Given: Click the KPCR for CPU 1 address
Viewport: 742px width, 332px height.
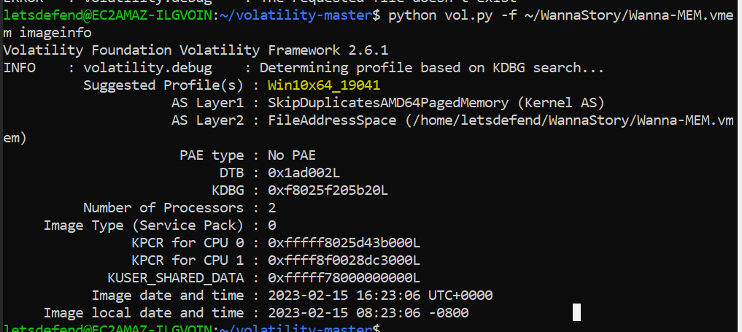Looking at the screenshot, I should [x=344, y=260].
